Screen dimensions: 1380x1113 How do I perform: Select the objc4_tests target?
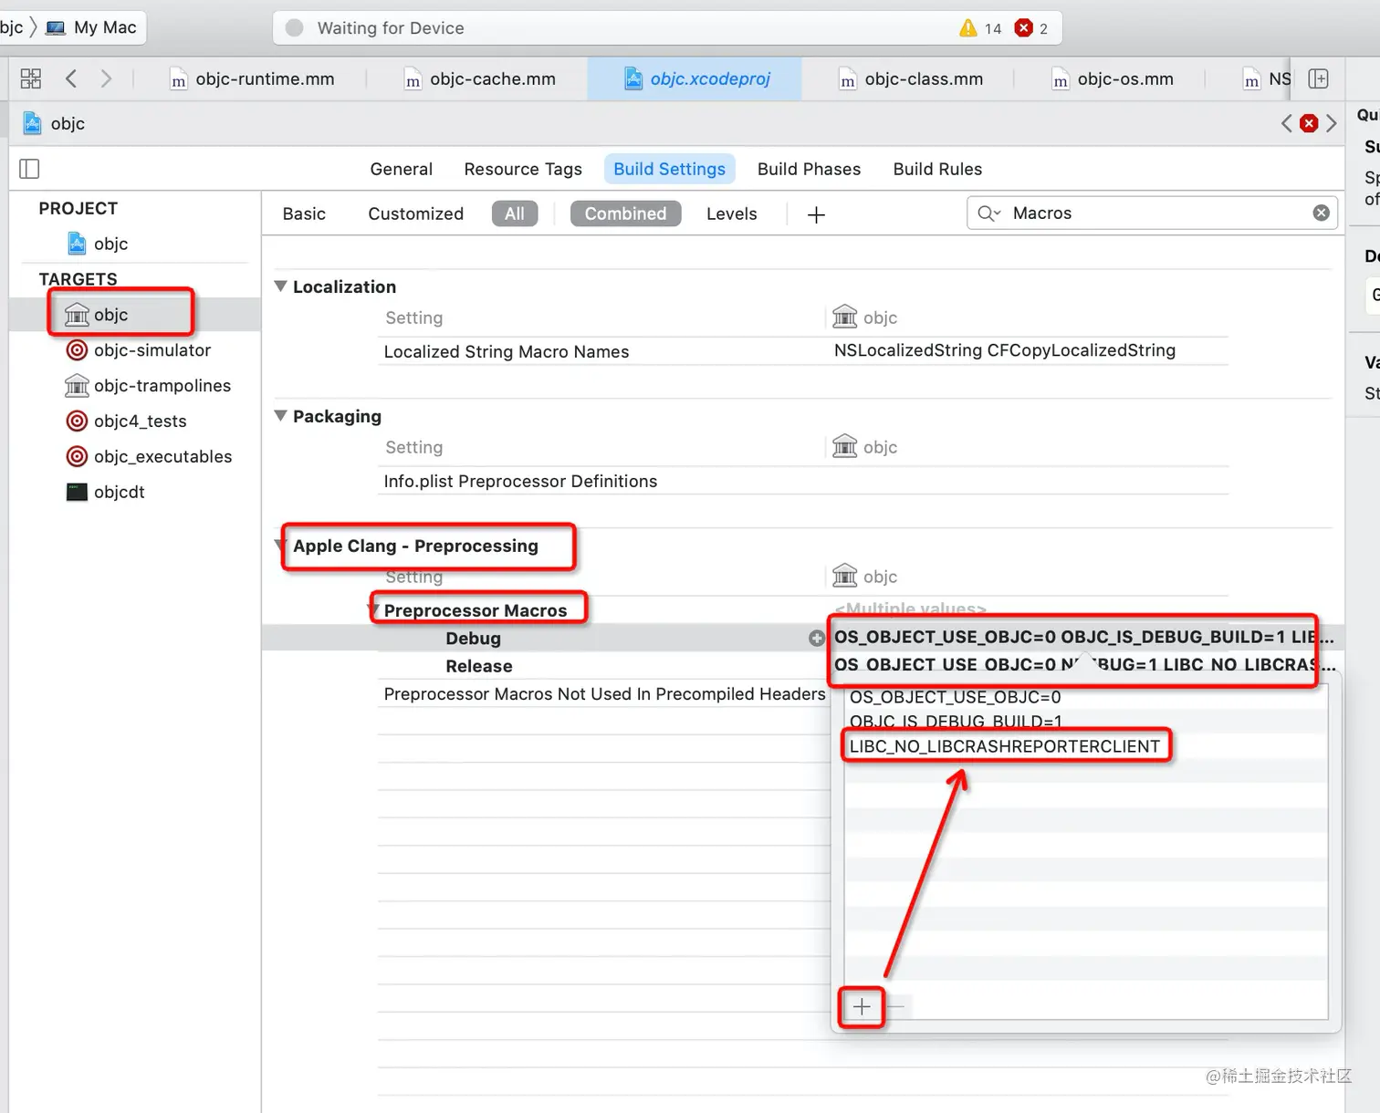pyautogui.click(x=127, y=421)
